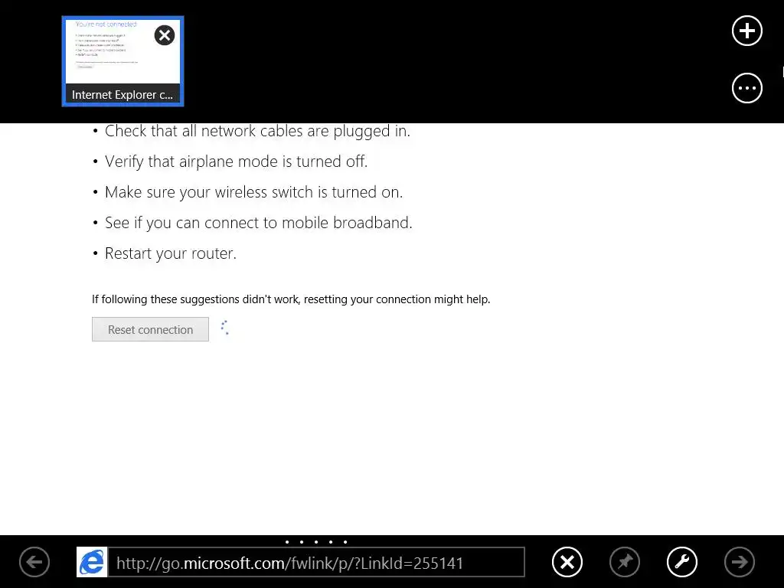This screenshot has width=784, height=588.
Task: Go back with the back arrow
Action: [x=34, y=562]
